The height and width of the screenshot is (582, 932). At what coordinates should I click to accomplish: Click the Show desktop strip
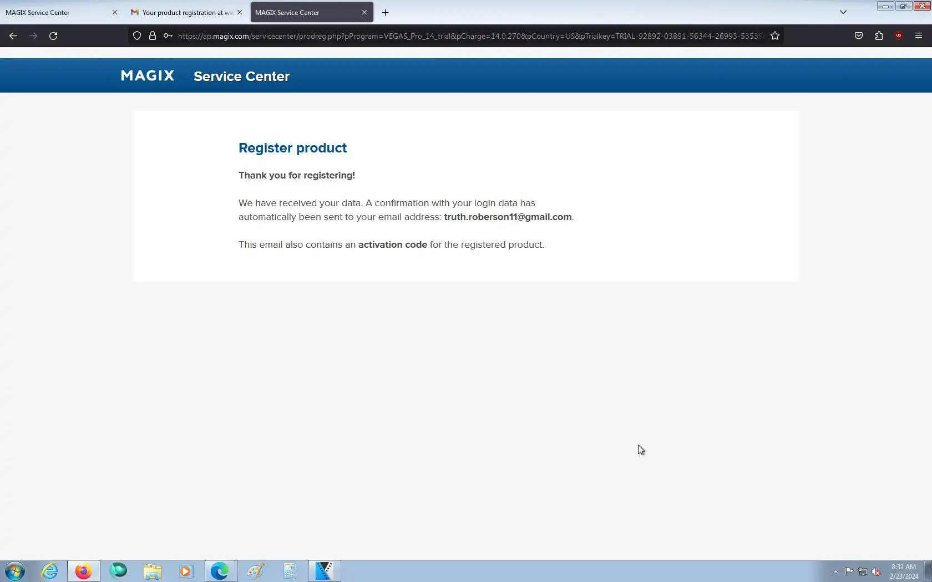coord(928,571)
